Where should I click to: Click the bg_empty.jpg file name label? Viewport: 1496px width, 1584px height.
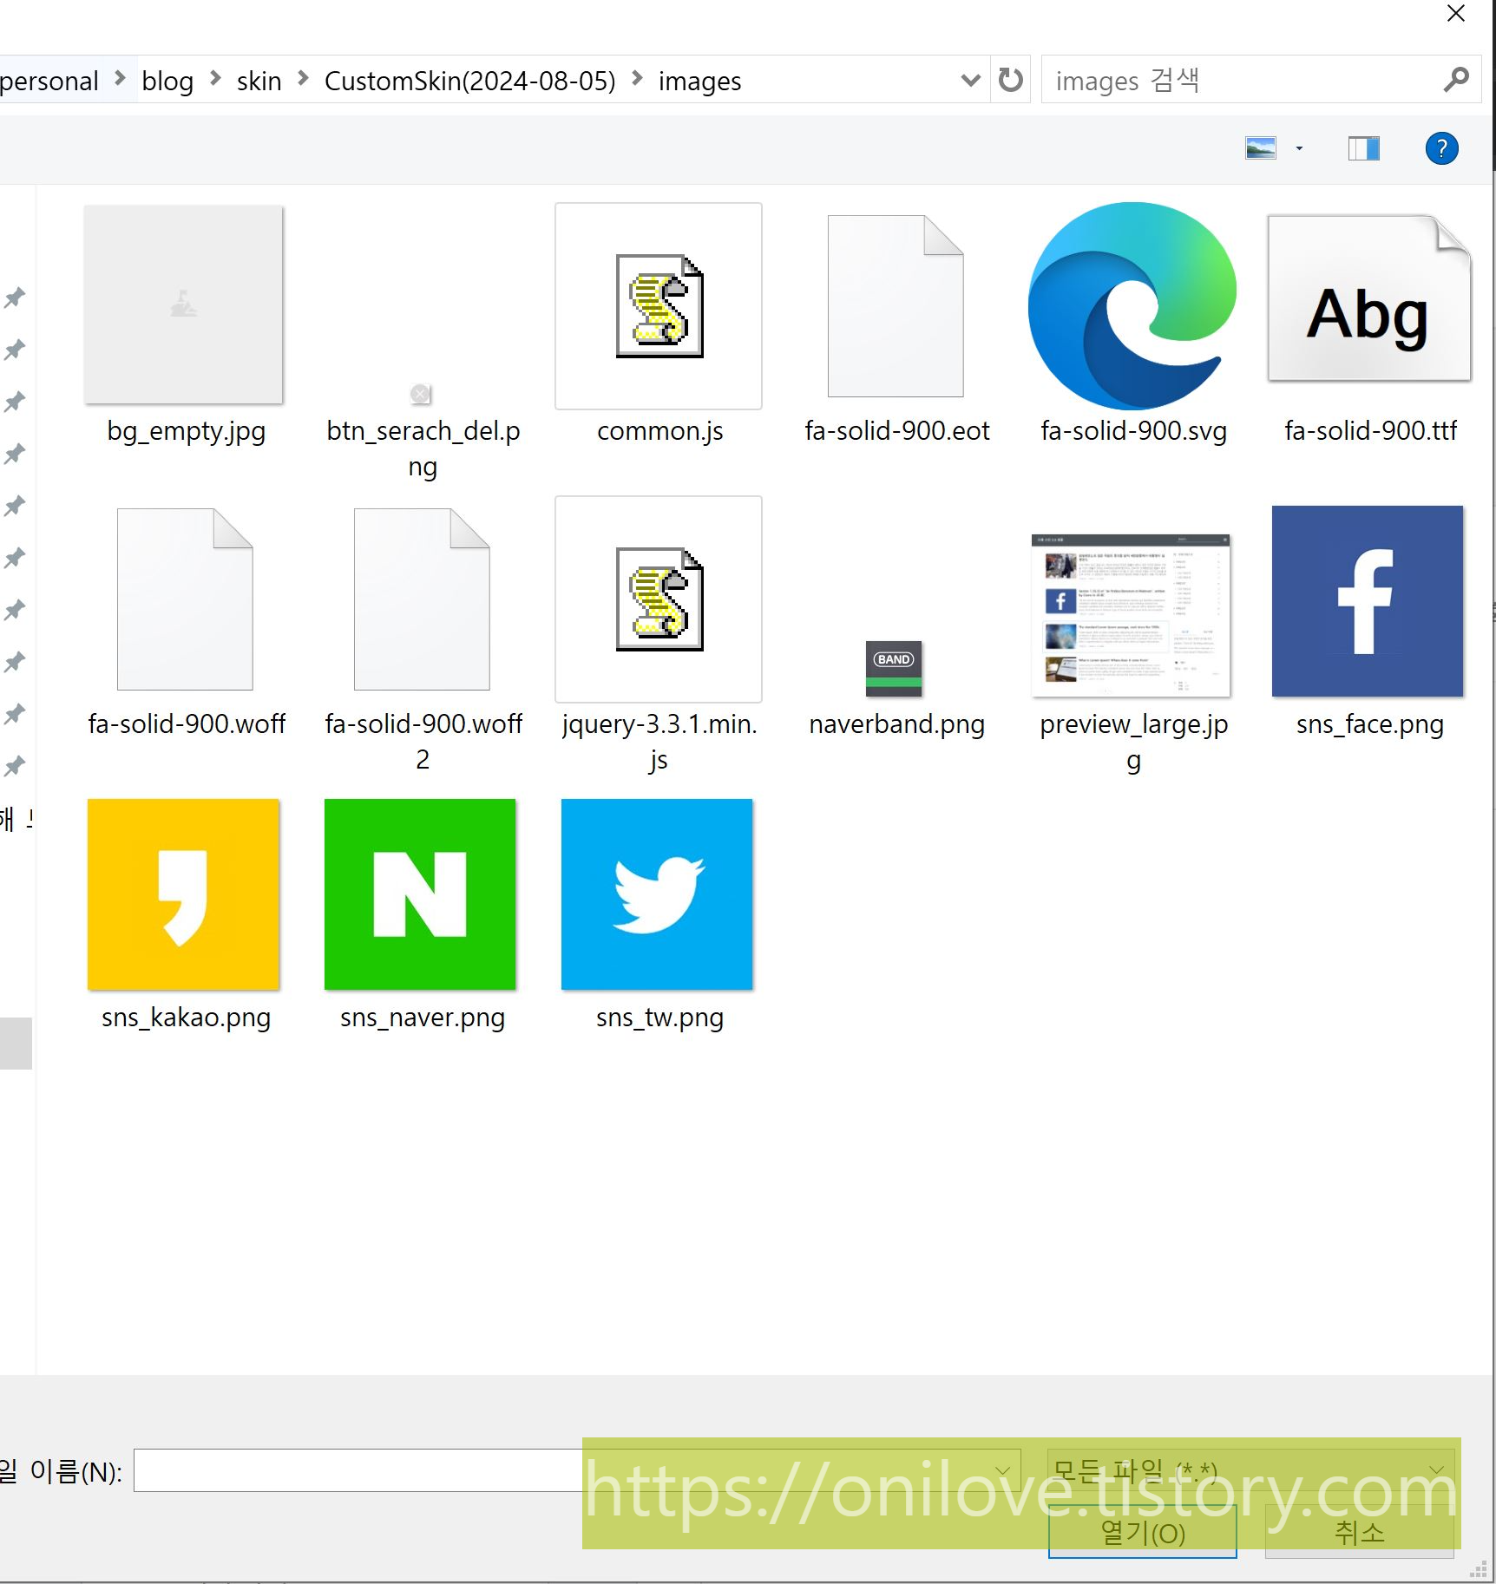(186, 430)
